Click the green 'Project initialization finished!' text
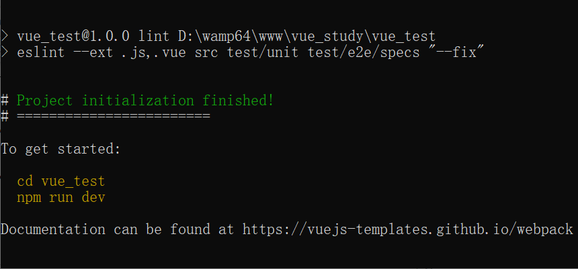 [146, 101]
